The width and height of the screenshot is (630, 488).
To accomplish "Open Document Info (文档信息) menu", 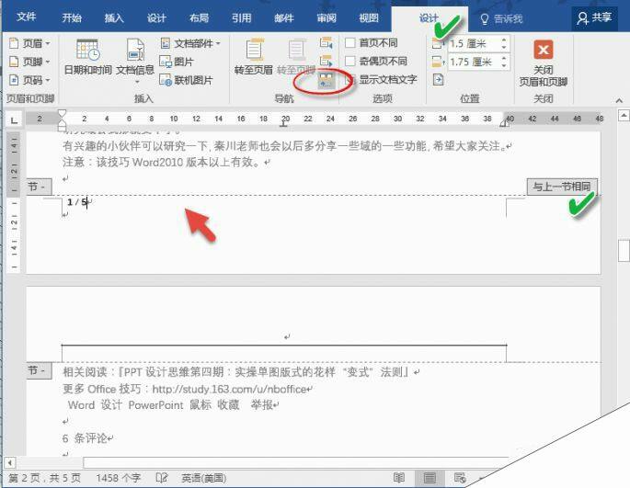I will (135, 61).
